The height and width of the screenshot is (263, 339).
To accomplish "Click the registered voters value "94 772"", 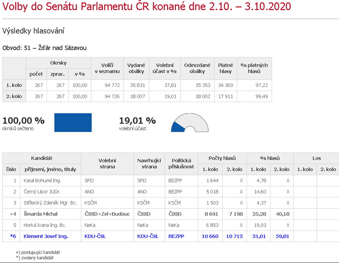I will 112,85.
